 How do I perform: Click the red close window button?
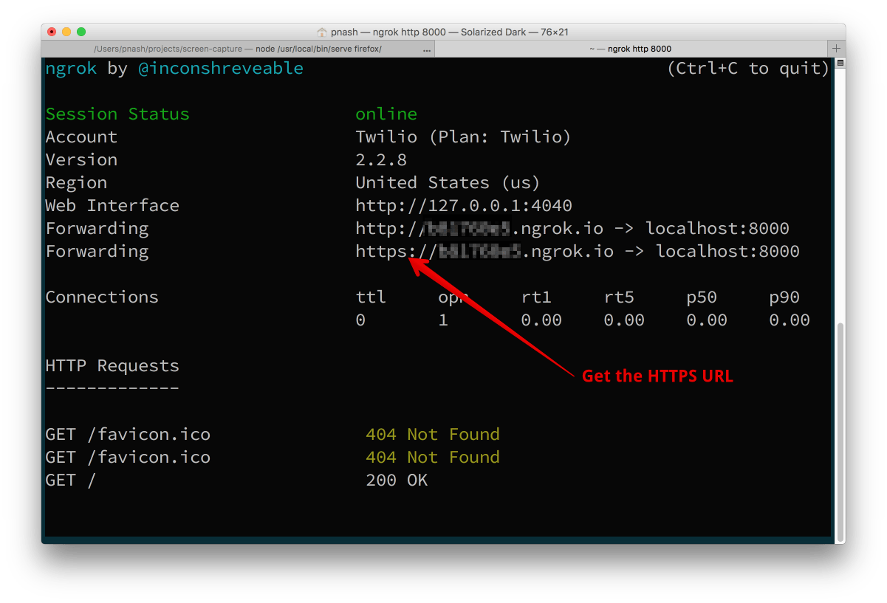(52, 32)
